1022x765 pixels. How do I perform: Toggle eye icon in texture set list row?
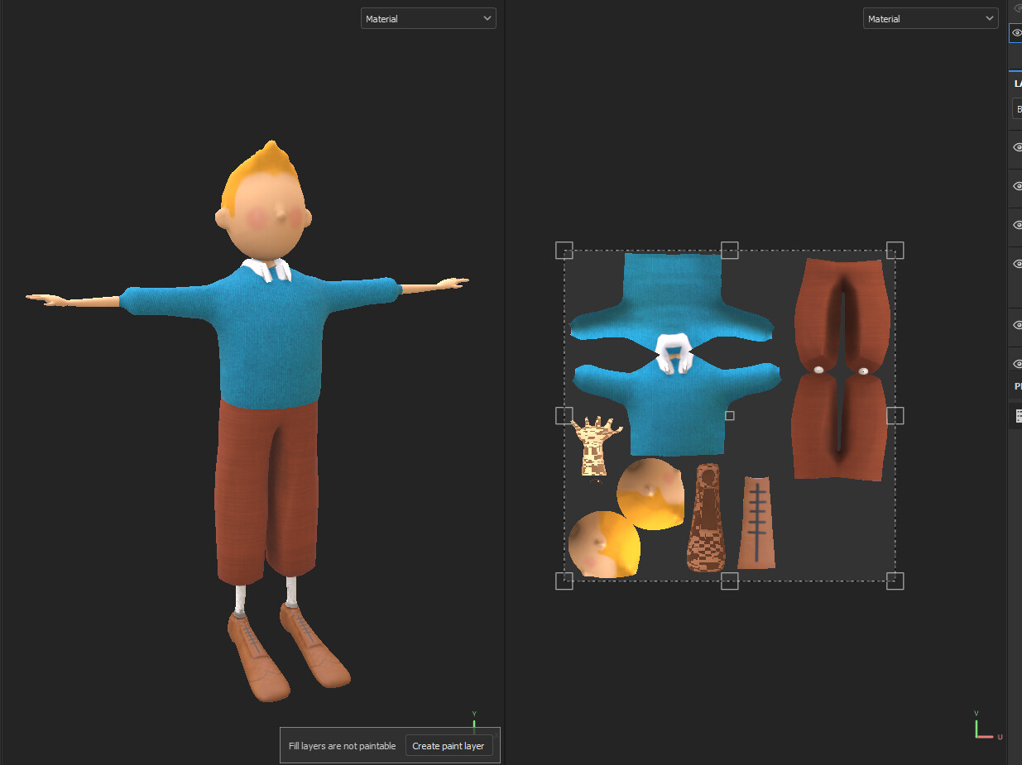pos(1017,33)
